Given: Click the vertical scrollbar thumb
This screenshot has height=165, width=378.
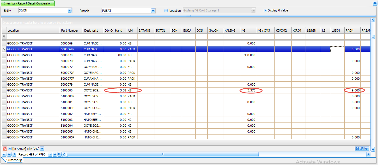Looking at the screenshot, I should 373,37.
